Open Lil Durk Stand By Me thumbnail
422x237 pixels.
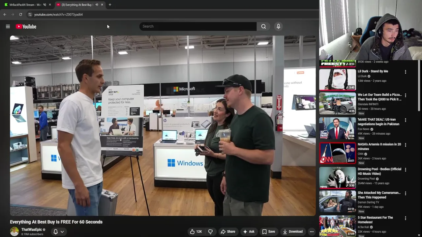(338, 79)
